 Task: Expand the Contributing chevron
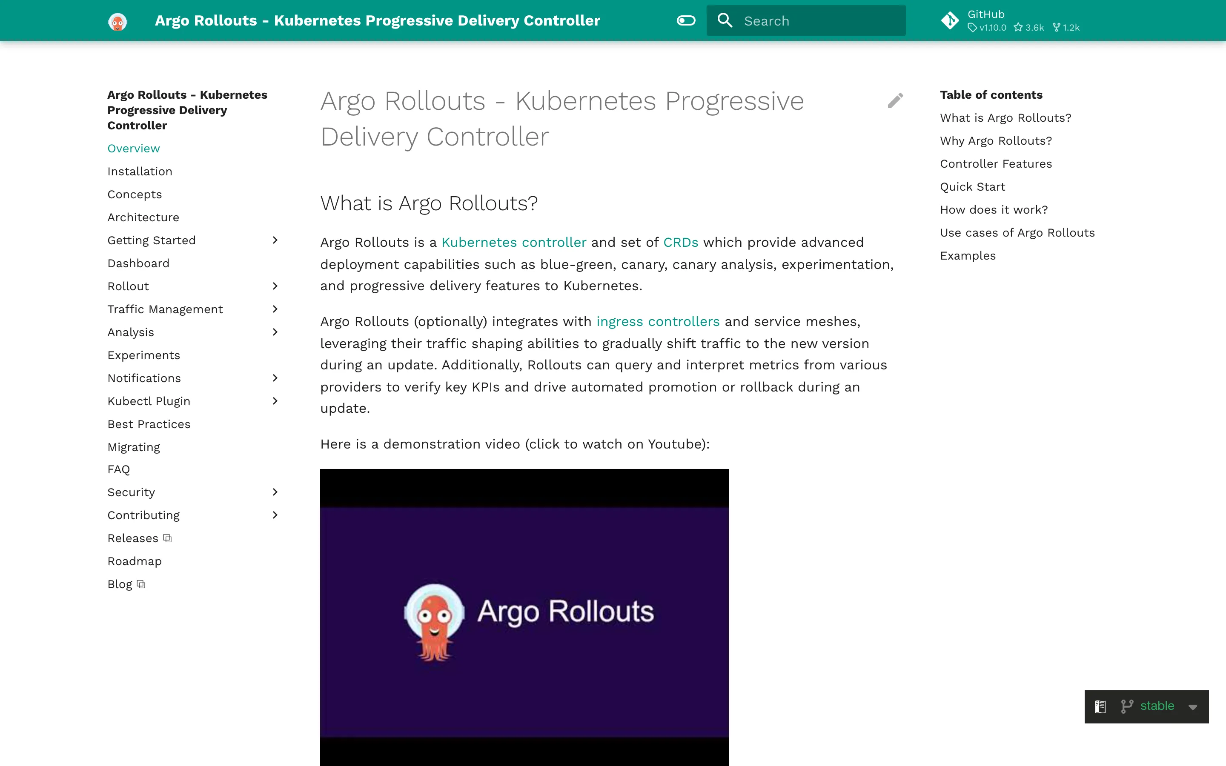point(275,515)
